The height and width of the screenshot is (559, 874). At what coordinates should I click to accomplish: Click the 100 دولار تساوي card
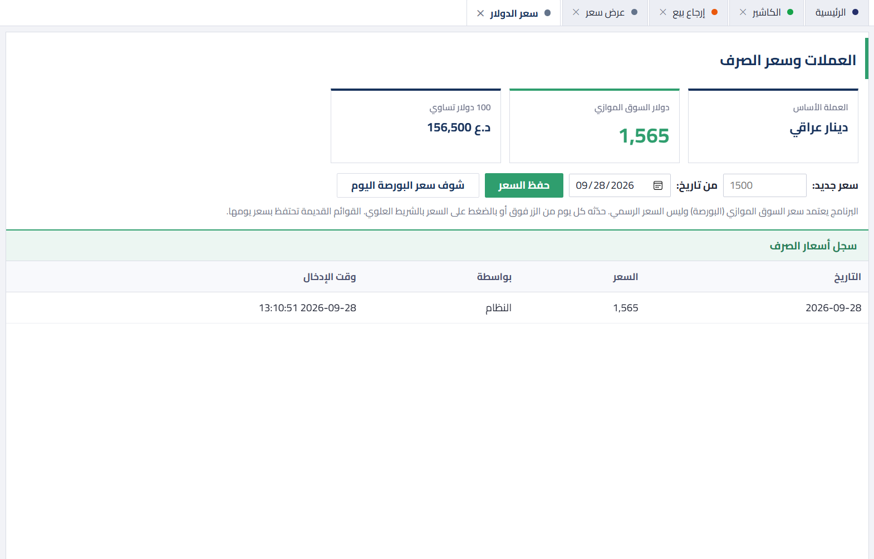click(x=416, y=126)
